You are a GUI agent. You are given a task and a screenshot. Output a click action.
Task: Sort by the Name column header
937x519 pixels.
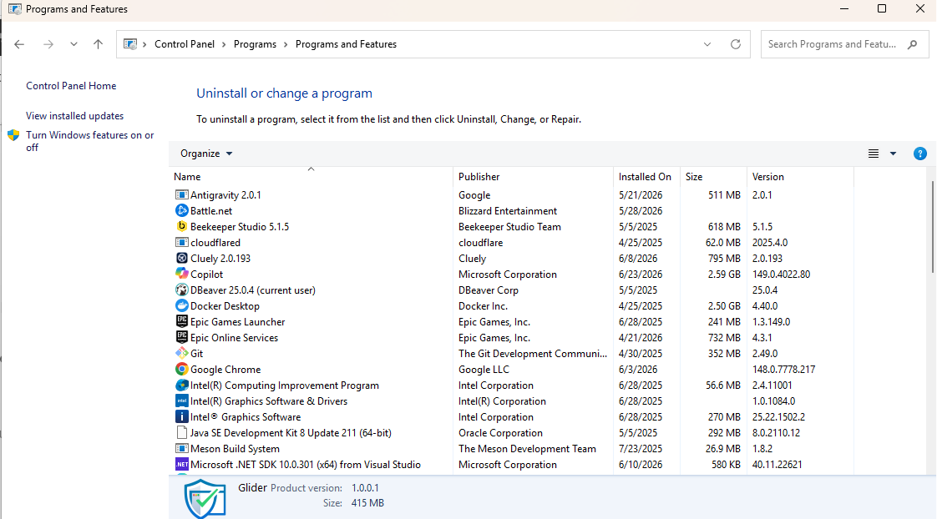pos(311,176)
